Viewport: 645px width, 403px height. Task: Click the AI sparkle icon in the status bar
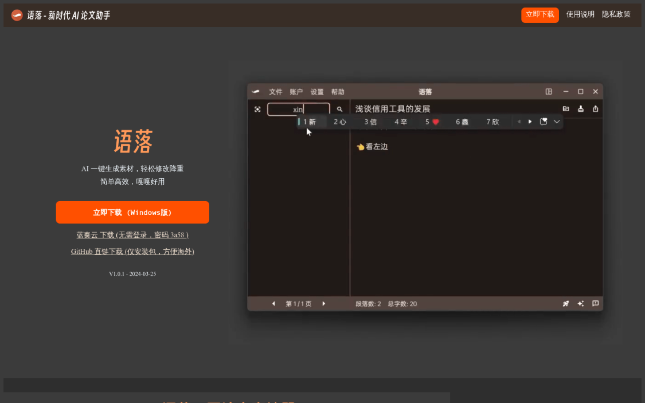tap(580, 303)
